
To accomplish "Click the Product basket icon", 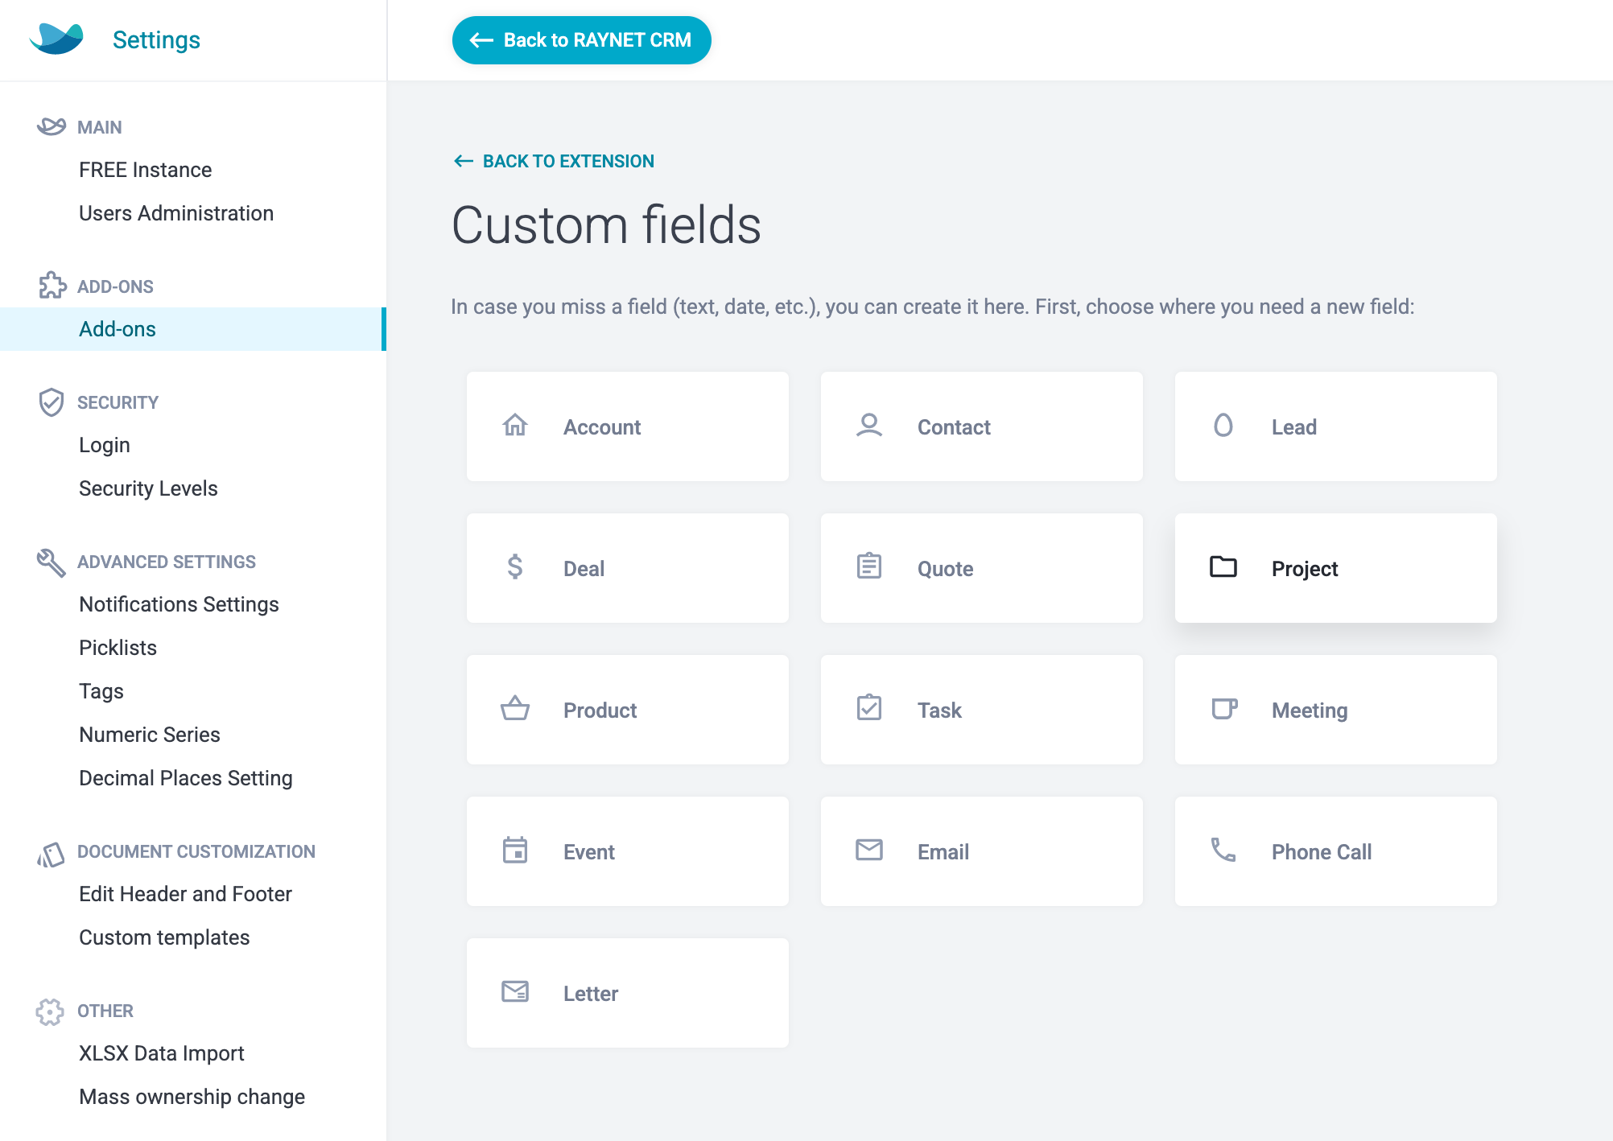I will pos(515,708).
